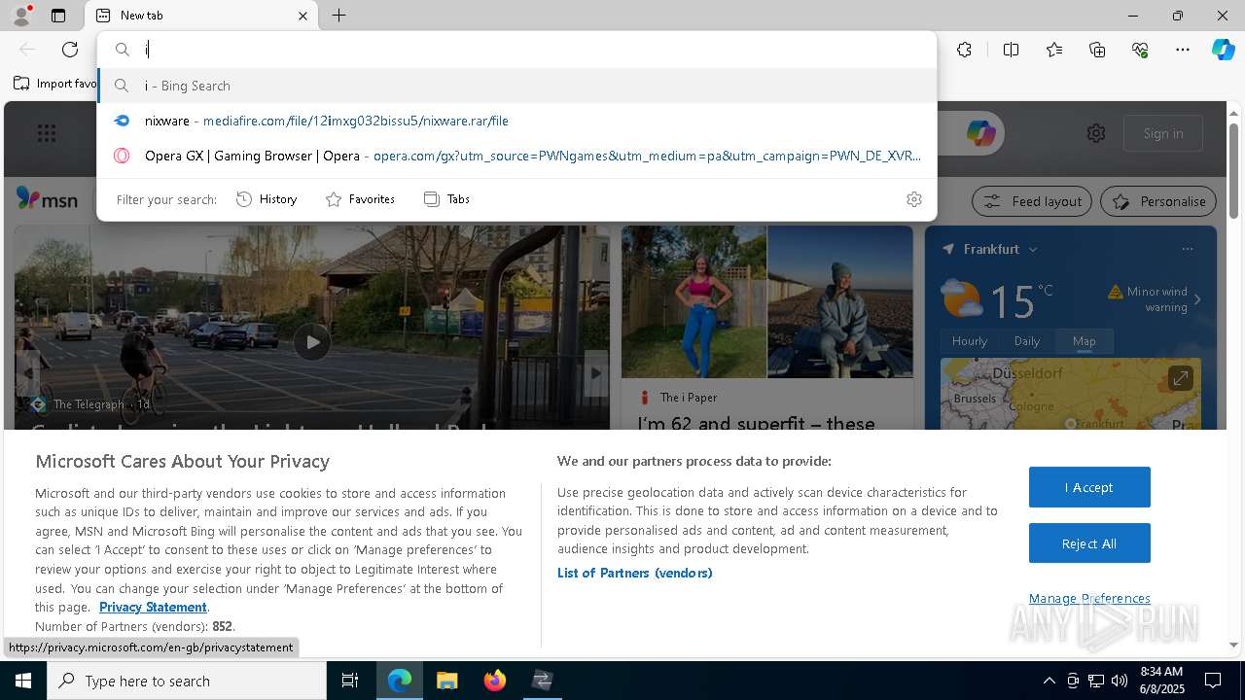Open Browser essentials heart icon

tap(1140, 50)
